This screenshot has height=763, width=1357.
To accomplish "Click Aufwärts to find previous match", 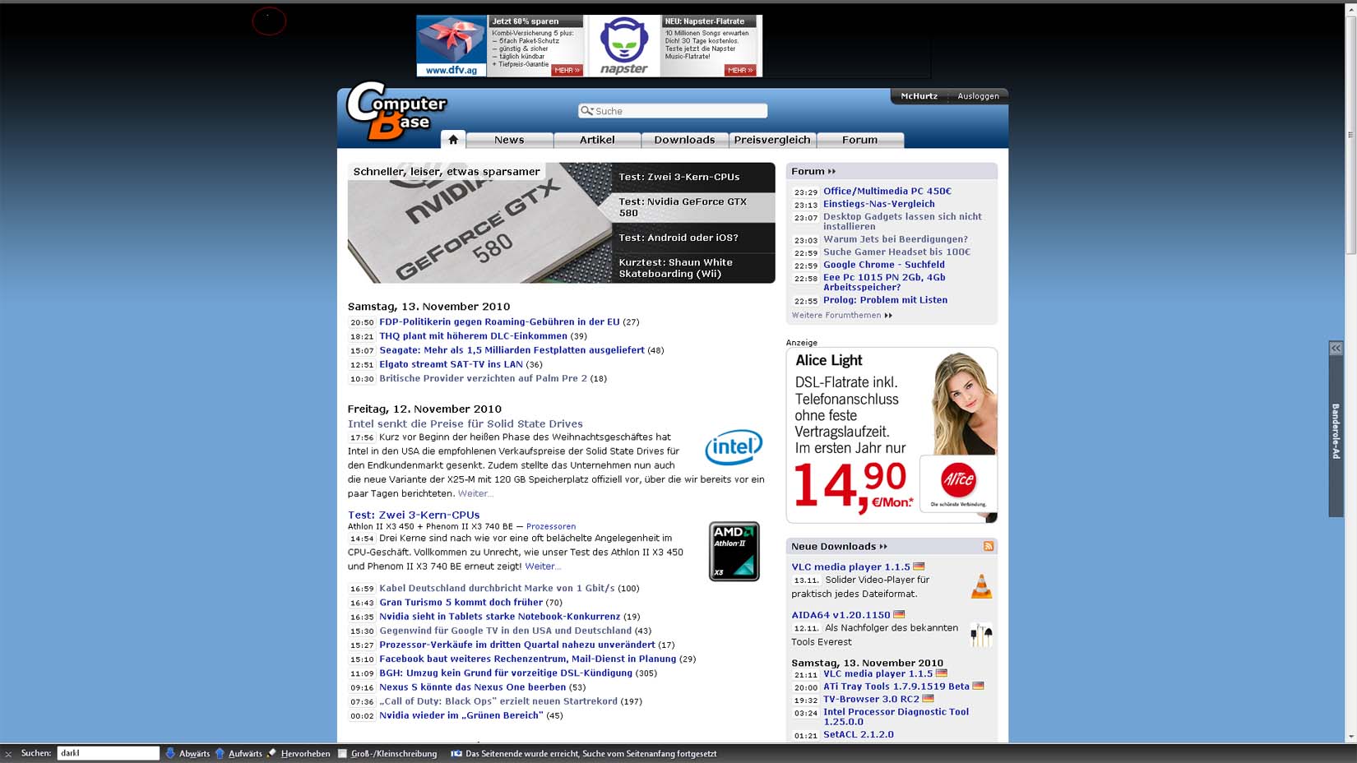I will (x=239, y=753).
